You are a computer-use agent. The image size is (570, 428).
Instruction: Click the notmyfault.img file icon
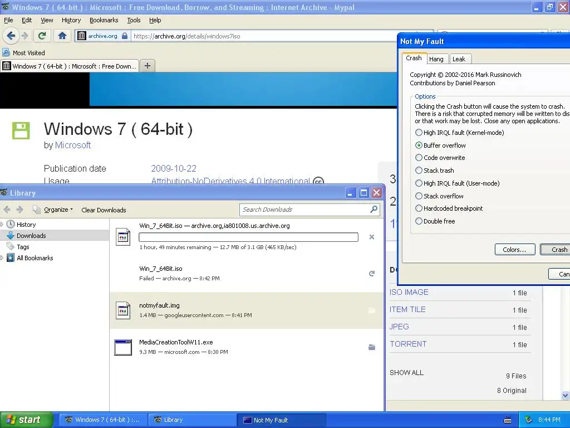(x=123, y=310)
